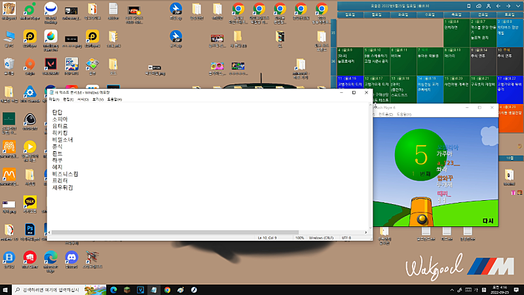Go to previous month with the calendar left arrow

[498, 6]
